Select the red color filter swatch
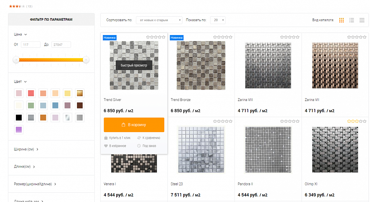 tap(31, 93)
